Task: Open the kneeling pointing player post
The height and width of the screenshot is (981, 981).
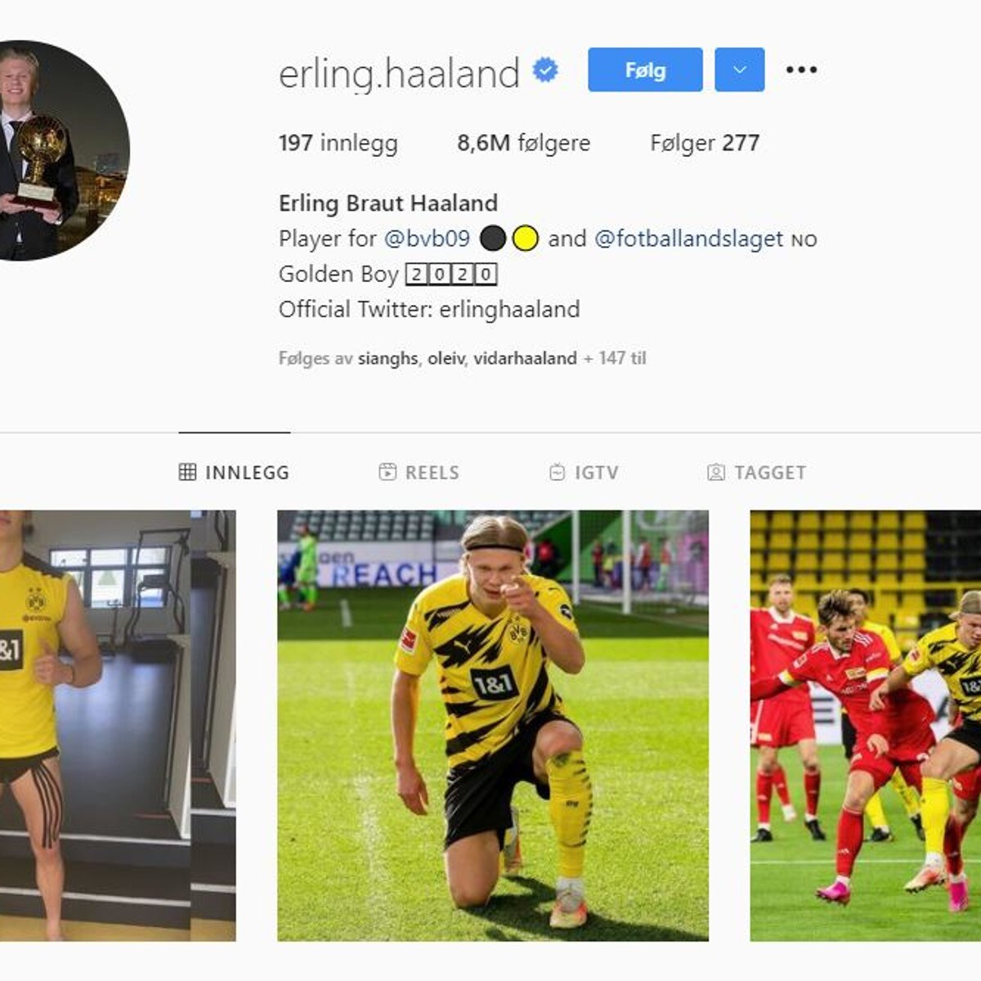Action: click(493, 726)
